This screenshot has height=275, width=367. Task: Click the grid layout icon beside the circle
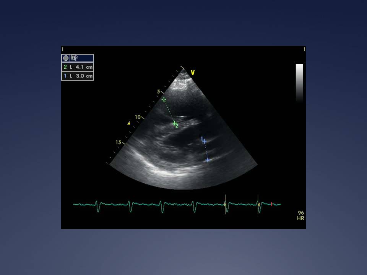point(74,58)
